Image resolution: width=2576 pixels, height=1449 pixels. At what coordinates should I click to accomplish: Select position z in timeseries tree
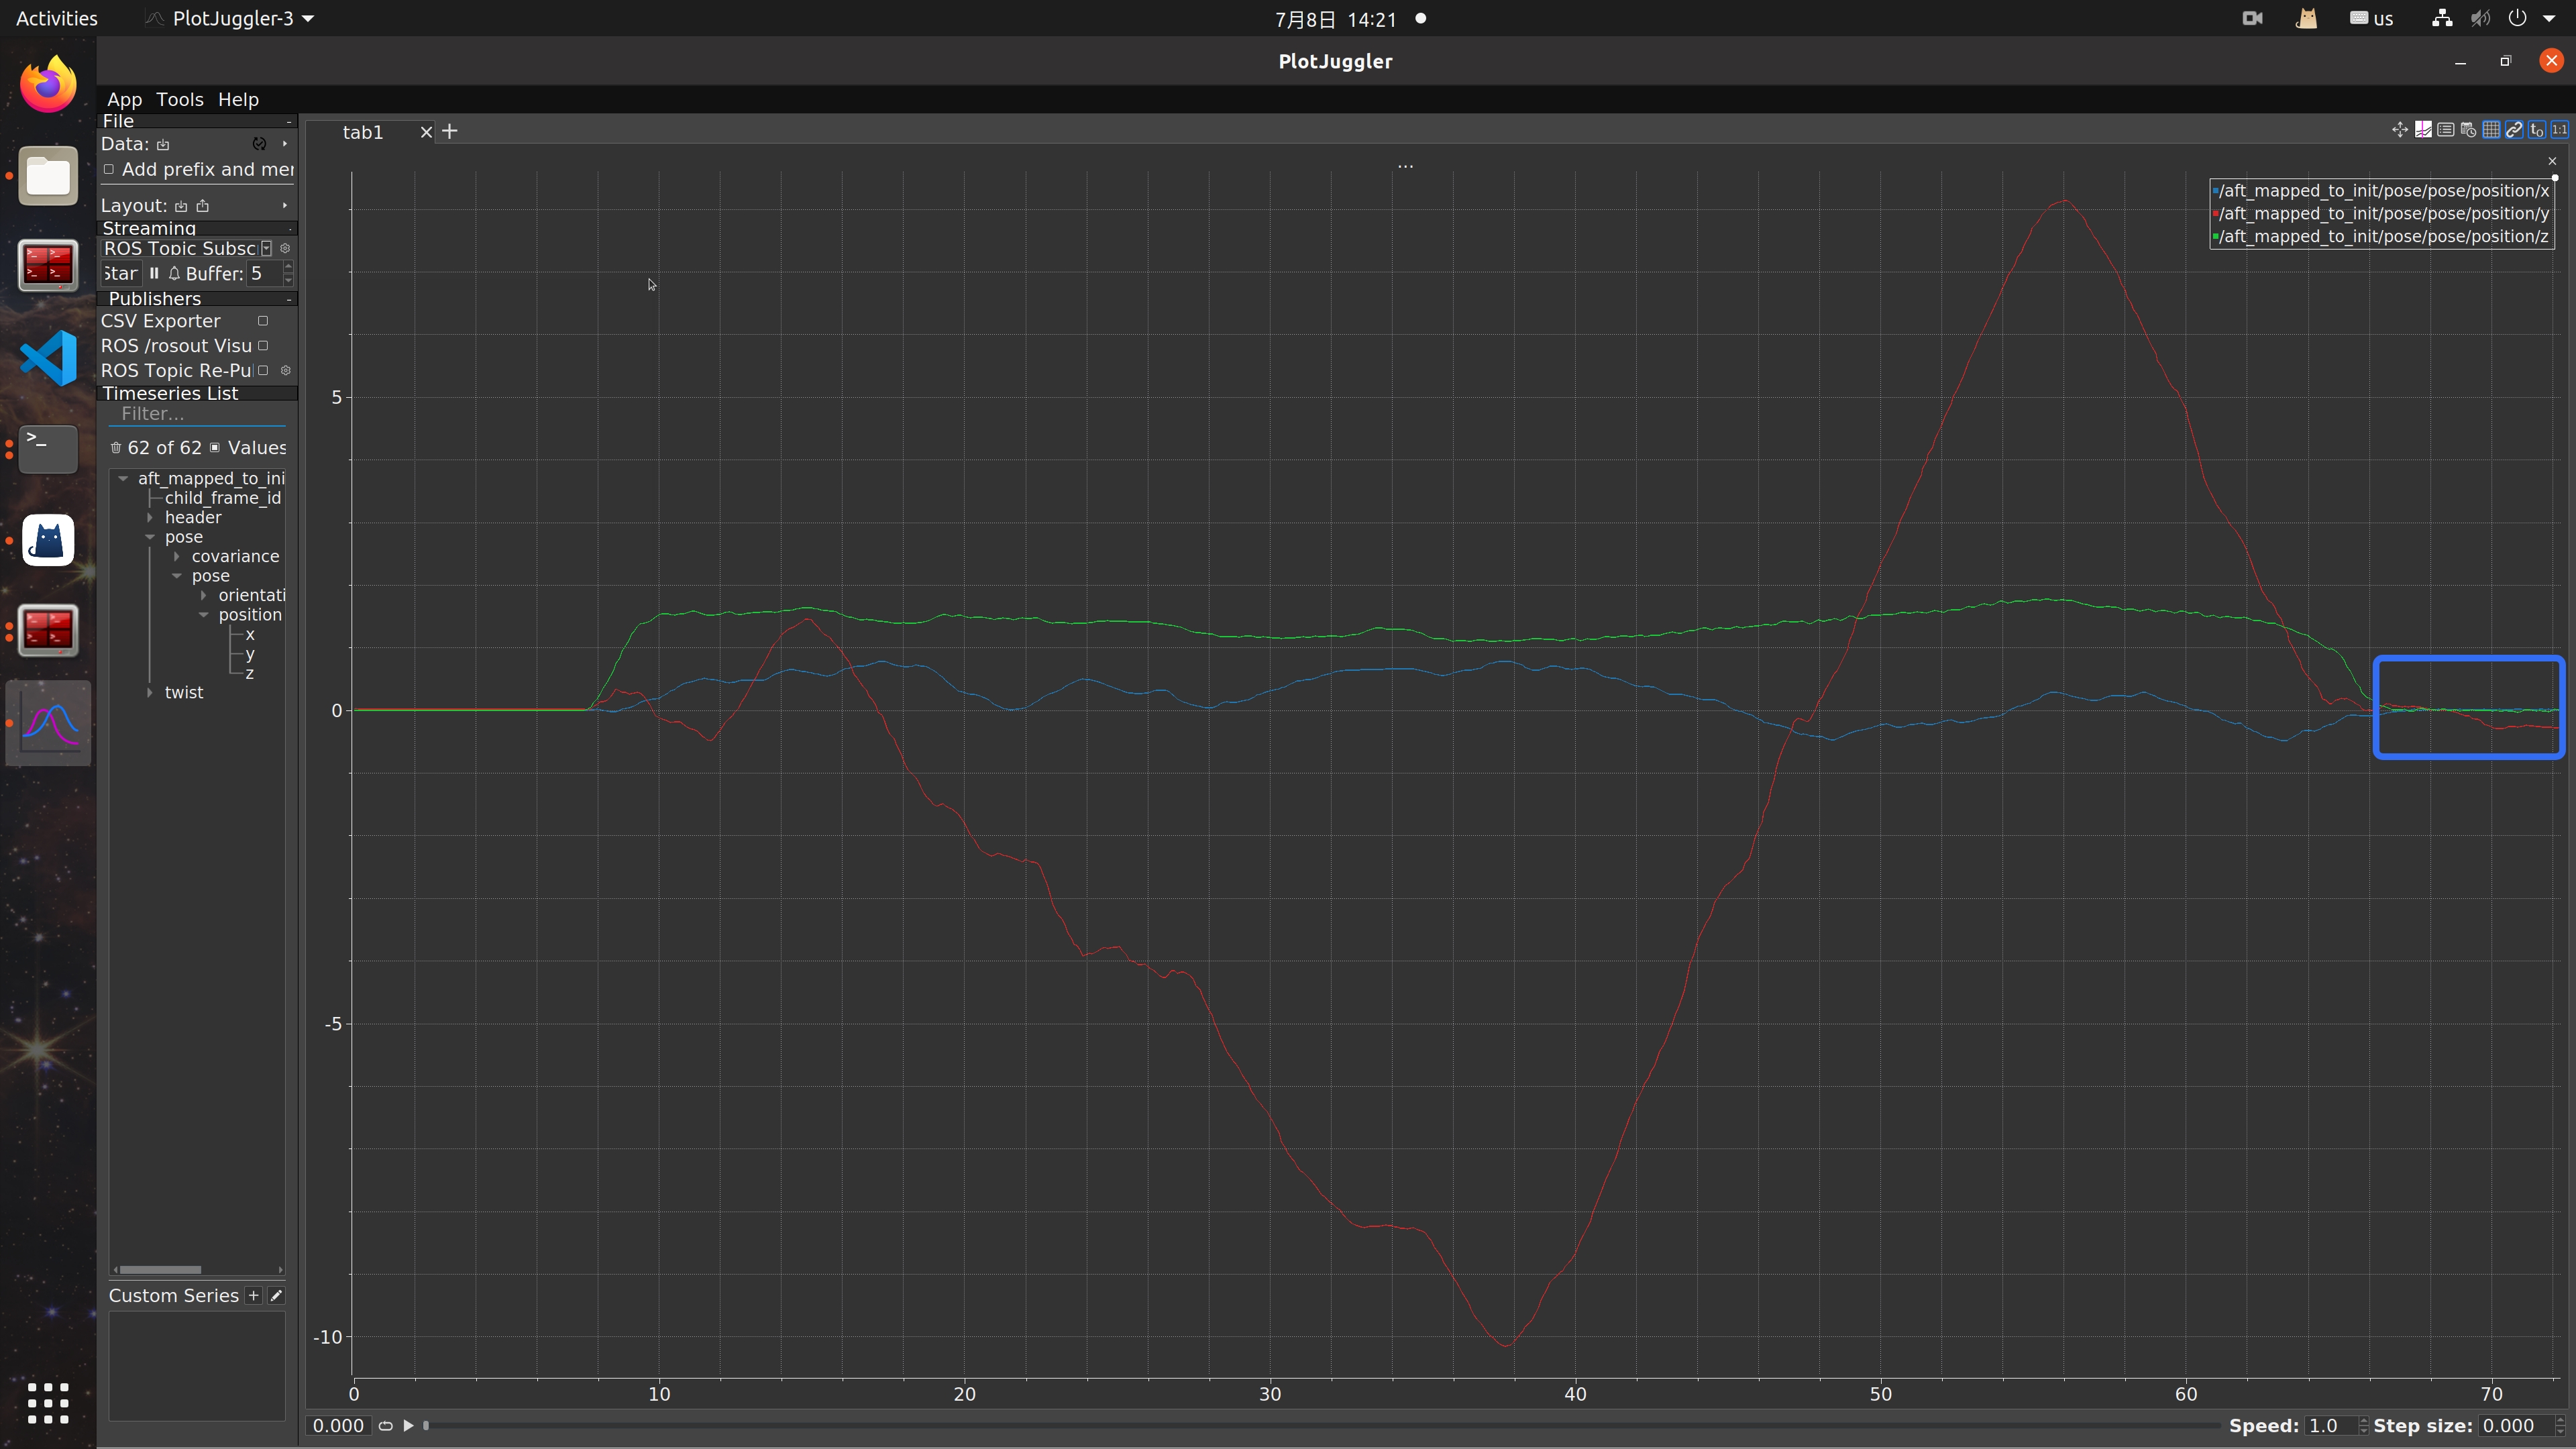click(x=250, y=674)
